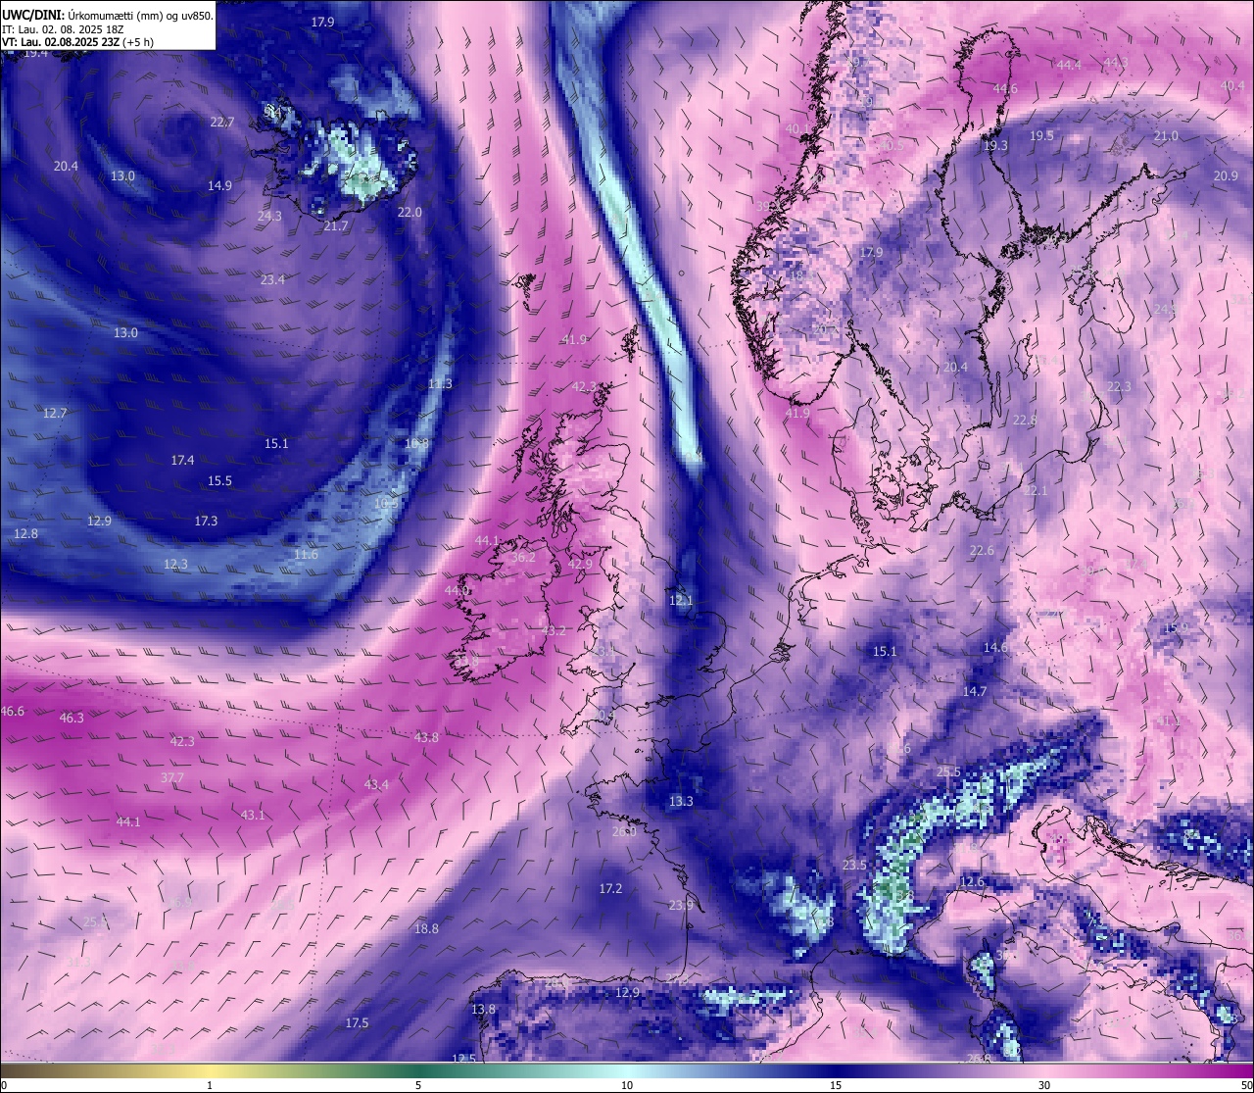Click the 46.3 value label
Screen dimensions: 1254x1093
tap(72, 719)
